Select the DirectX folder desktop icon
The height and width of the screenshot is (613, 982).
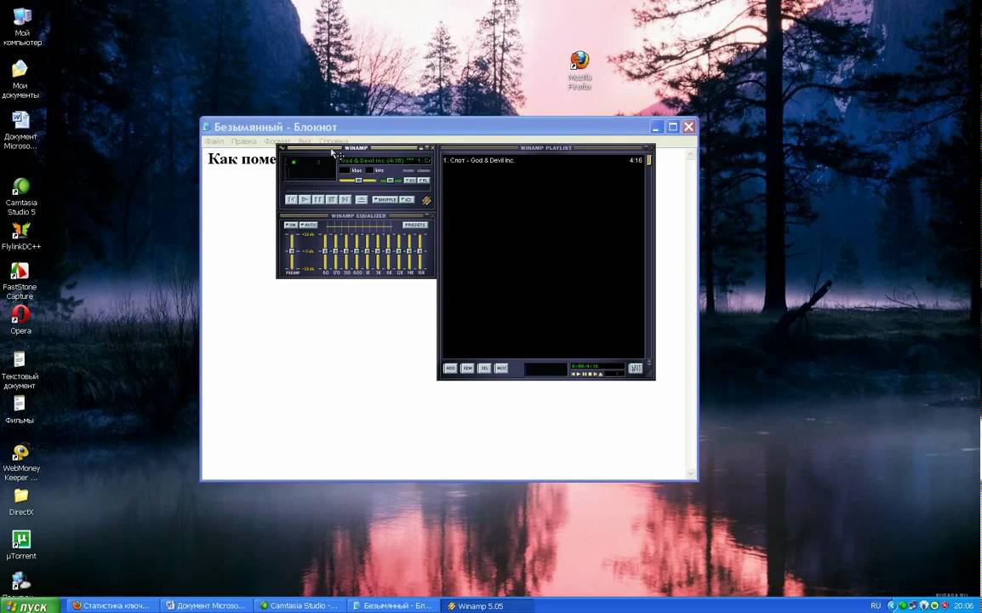point(20,502)
